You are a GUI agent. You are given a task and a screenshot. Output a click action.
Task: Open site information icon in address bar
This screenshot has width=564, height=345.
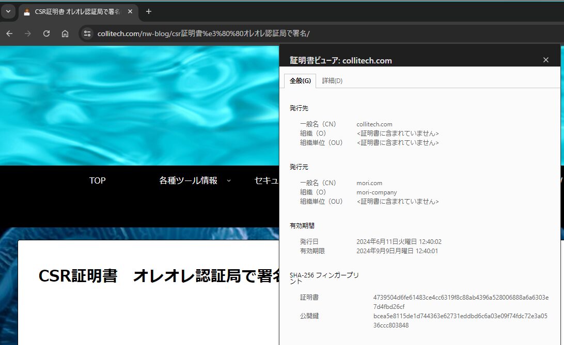tap(87, 34)
